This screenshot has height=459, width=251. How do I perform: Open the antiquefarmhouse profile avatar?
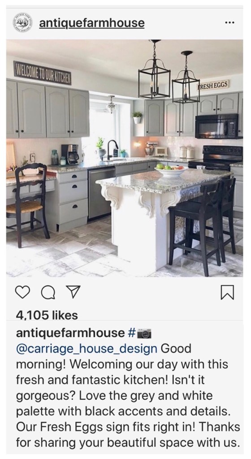(22, 23)
